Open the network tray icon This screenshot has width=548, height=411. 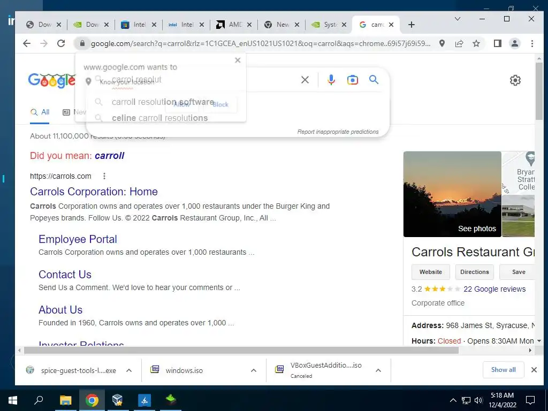coord(466,400)
